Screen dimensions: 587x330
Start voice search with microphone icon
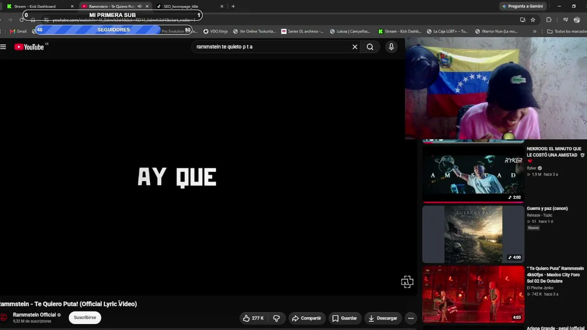click(x=391, y=47)
